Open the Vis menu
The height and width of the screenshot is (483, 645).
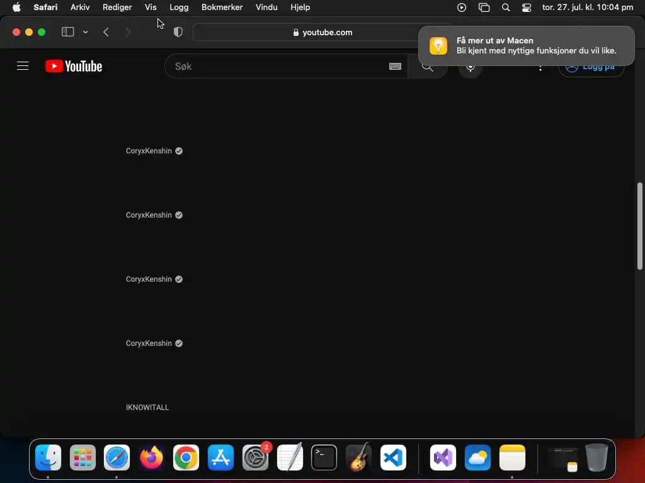pyautogui.click(x=151, y=7)
